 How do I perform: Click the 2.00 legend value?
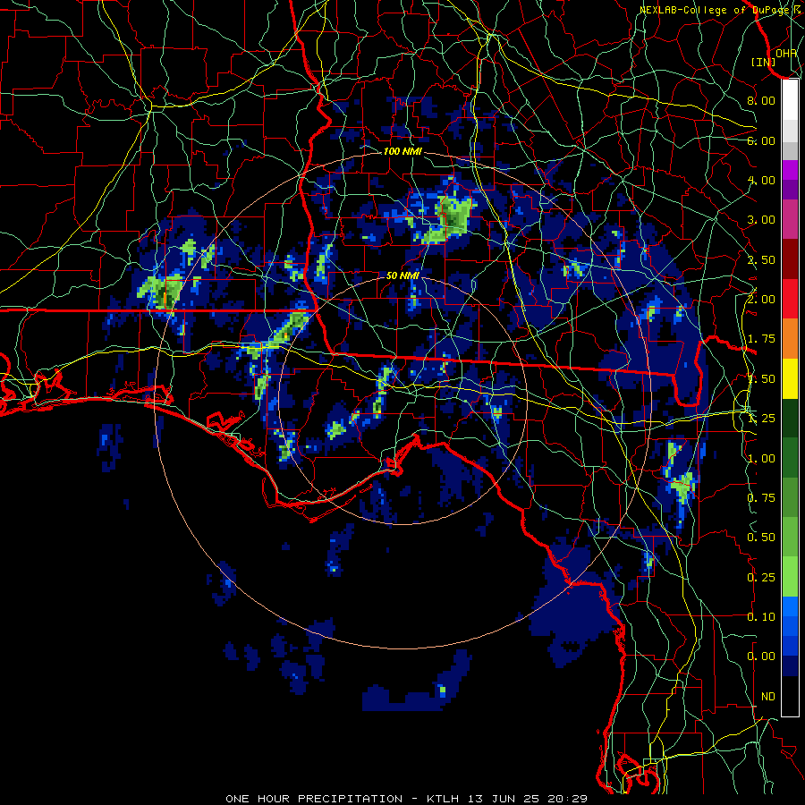point(761,300)
